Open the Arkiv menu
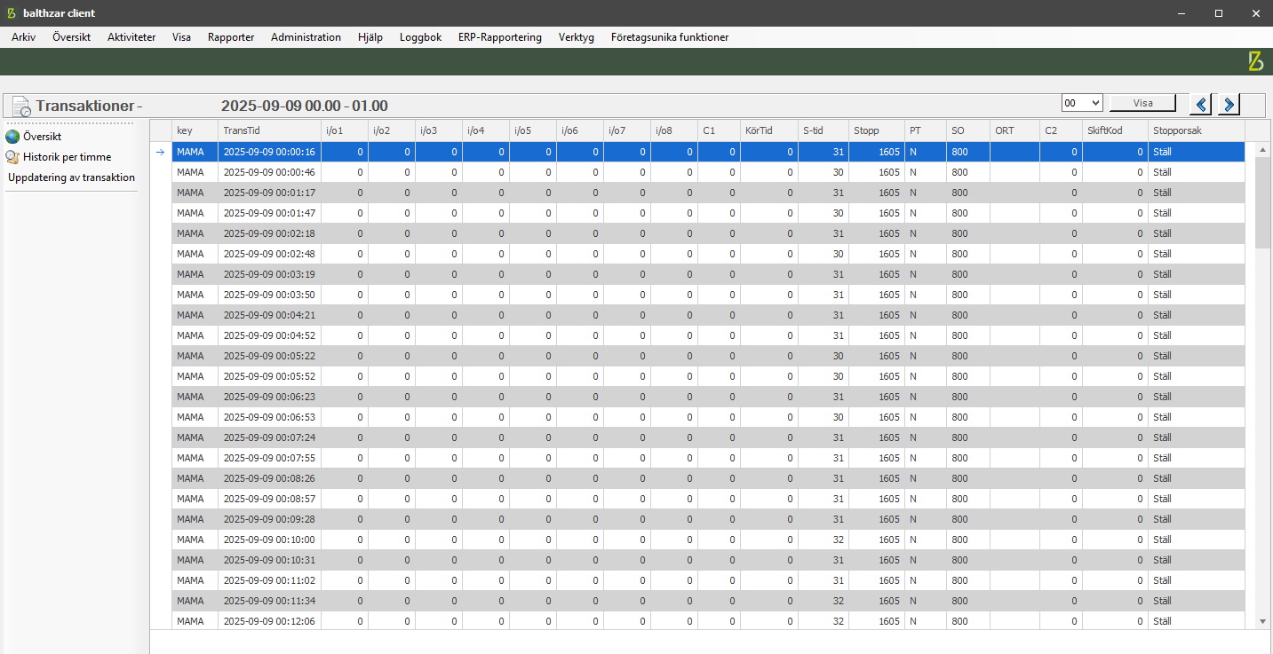Viewport: 1273px width, 654px height. point(23,37)
